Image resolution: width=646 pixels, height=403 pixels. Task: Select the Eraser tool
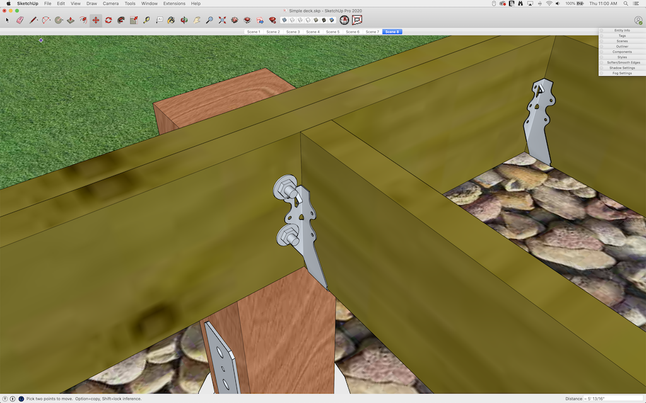(x=20, y=20)
